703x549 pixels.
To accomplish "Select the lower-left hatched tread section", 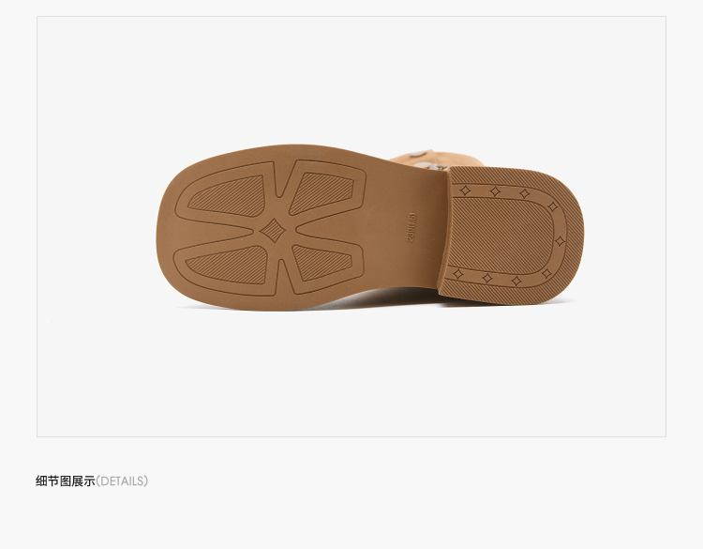I will [228, 265].
